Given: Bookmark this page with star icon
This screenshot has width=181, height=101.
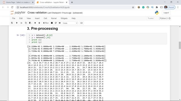Looking at the screenshot, I should pos(133,7).
